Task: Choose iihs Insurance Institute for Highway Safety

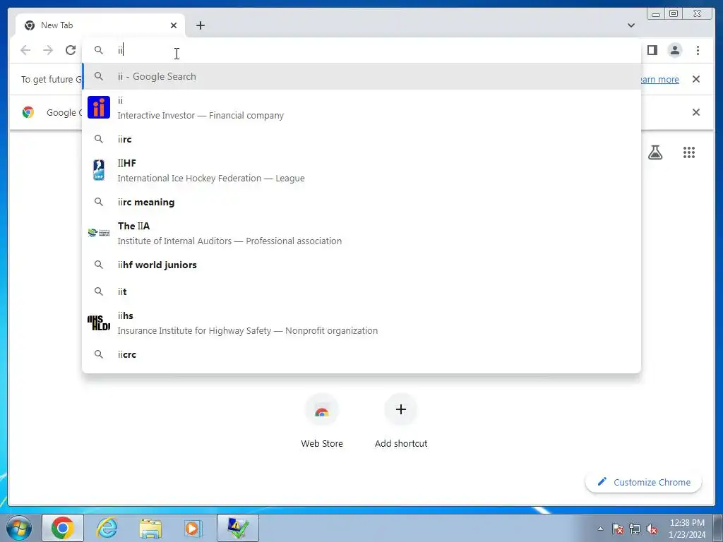Action: 362,323
